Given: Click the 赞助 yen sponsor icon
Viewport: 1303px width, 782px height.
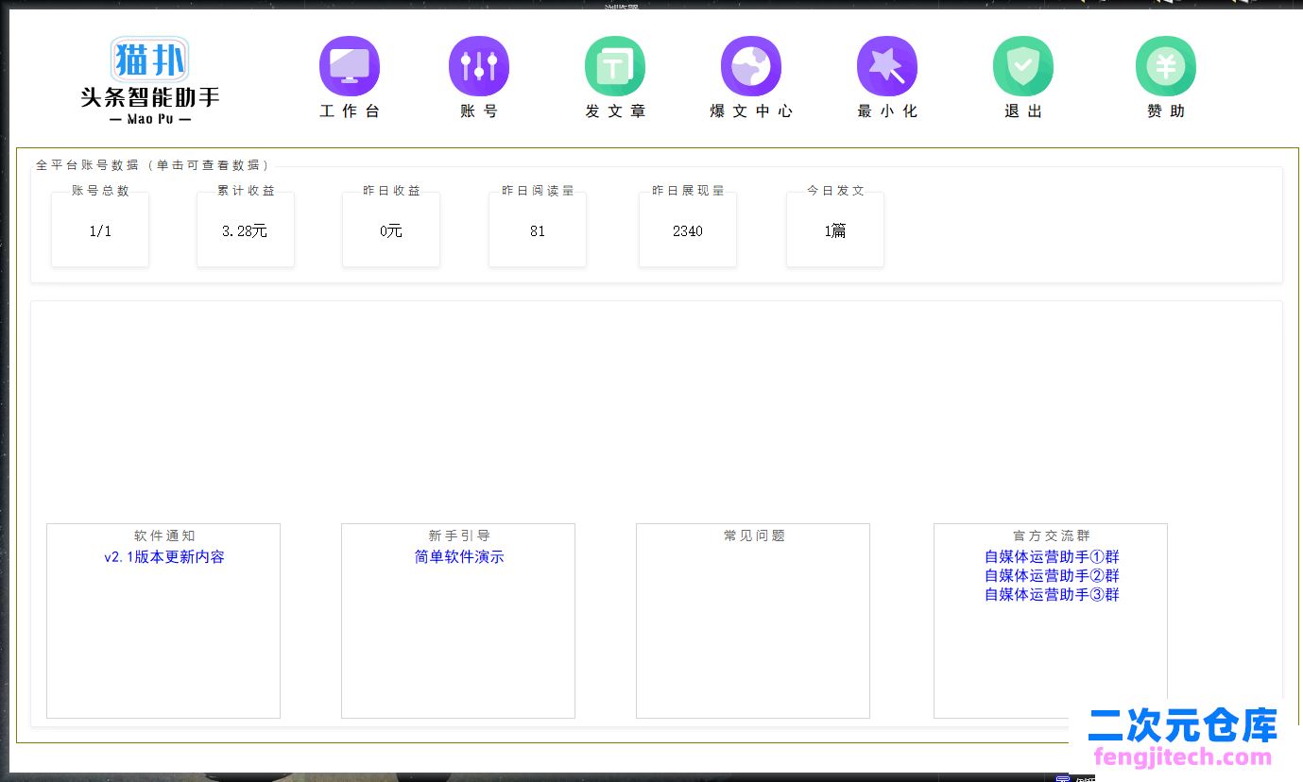Looking at the screenshot, I should (1166, 66).
